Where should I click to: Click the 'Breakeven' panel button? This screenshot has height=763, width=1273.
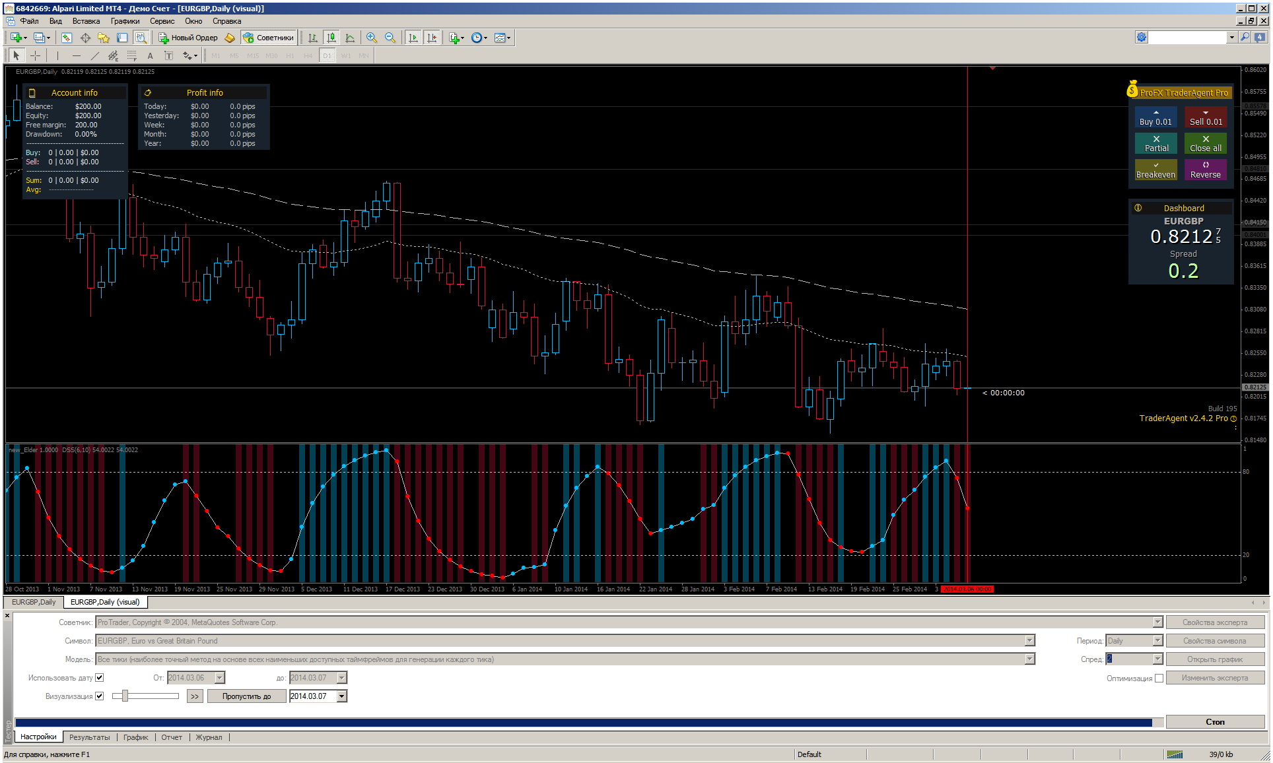click(x=1155, y=170)
